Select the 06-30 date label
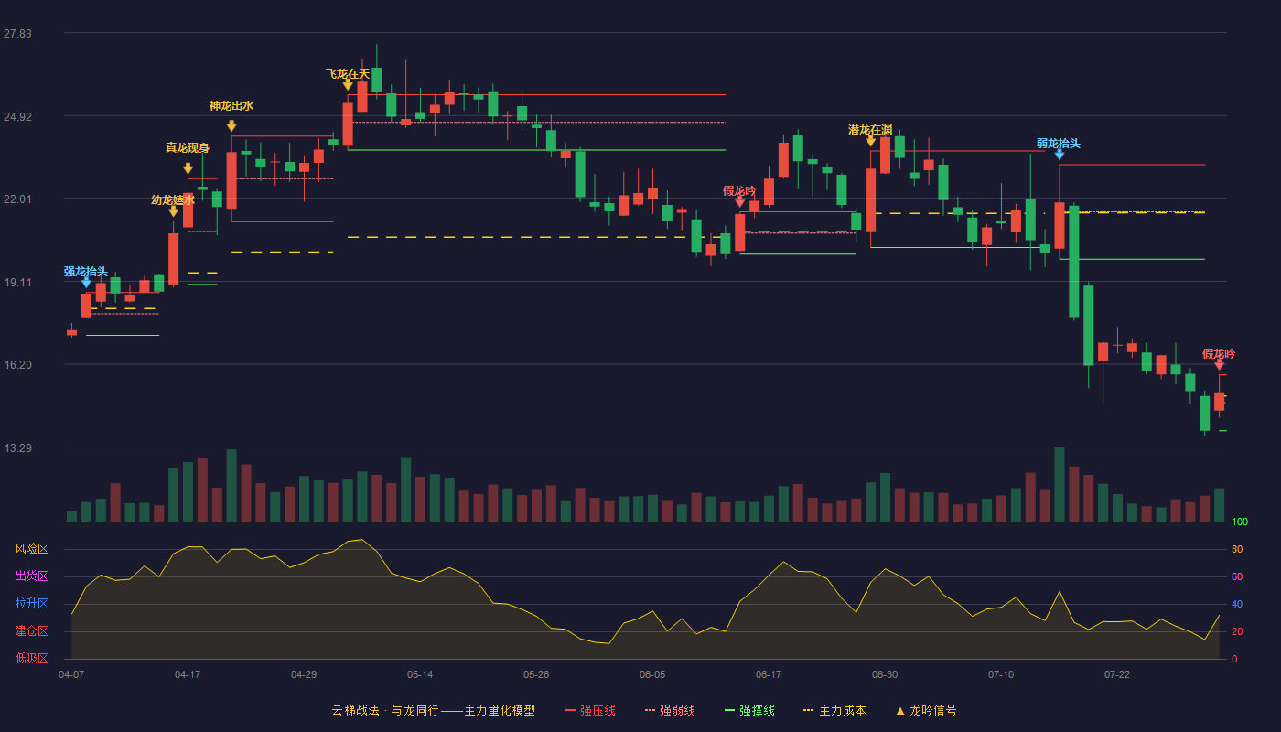This screenshot has height=732, width=1281. (x=885, y=674)
